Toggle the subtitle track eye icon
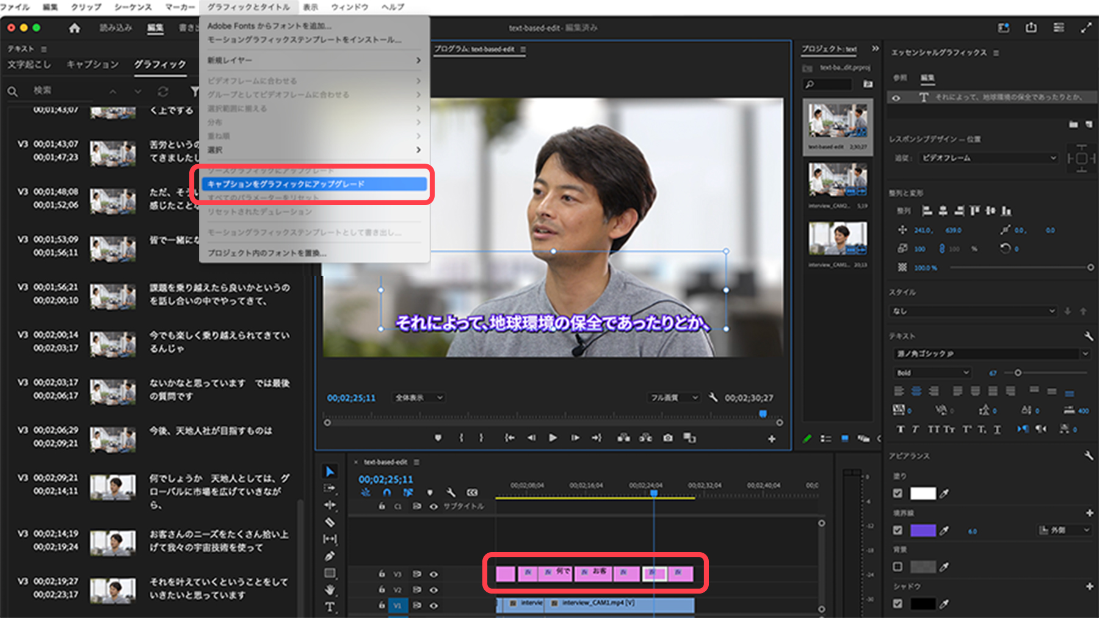The image size is (1099, 618). coord(433,506)
